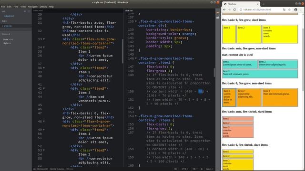
Task: Open the browser profile avatar icon
Action: pyautogui.click(x=295, y=9)
